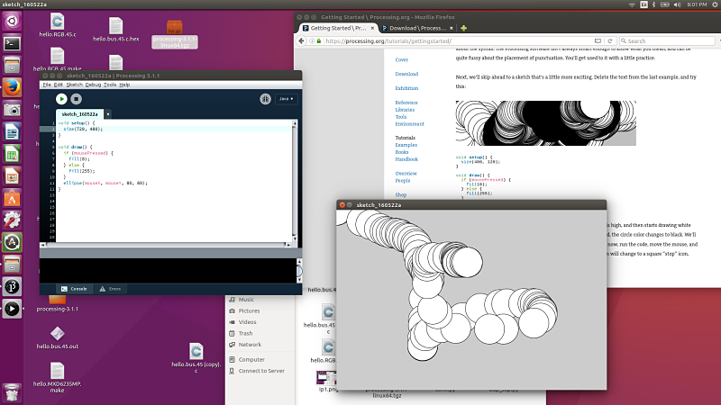Click the Firefox reload page button
Screen dimensions: 721x405
610,40
